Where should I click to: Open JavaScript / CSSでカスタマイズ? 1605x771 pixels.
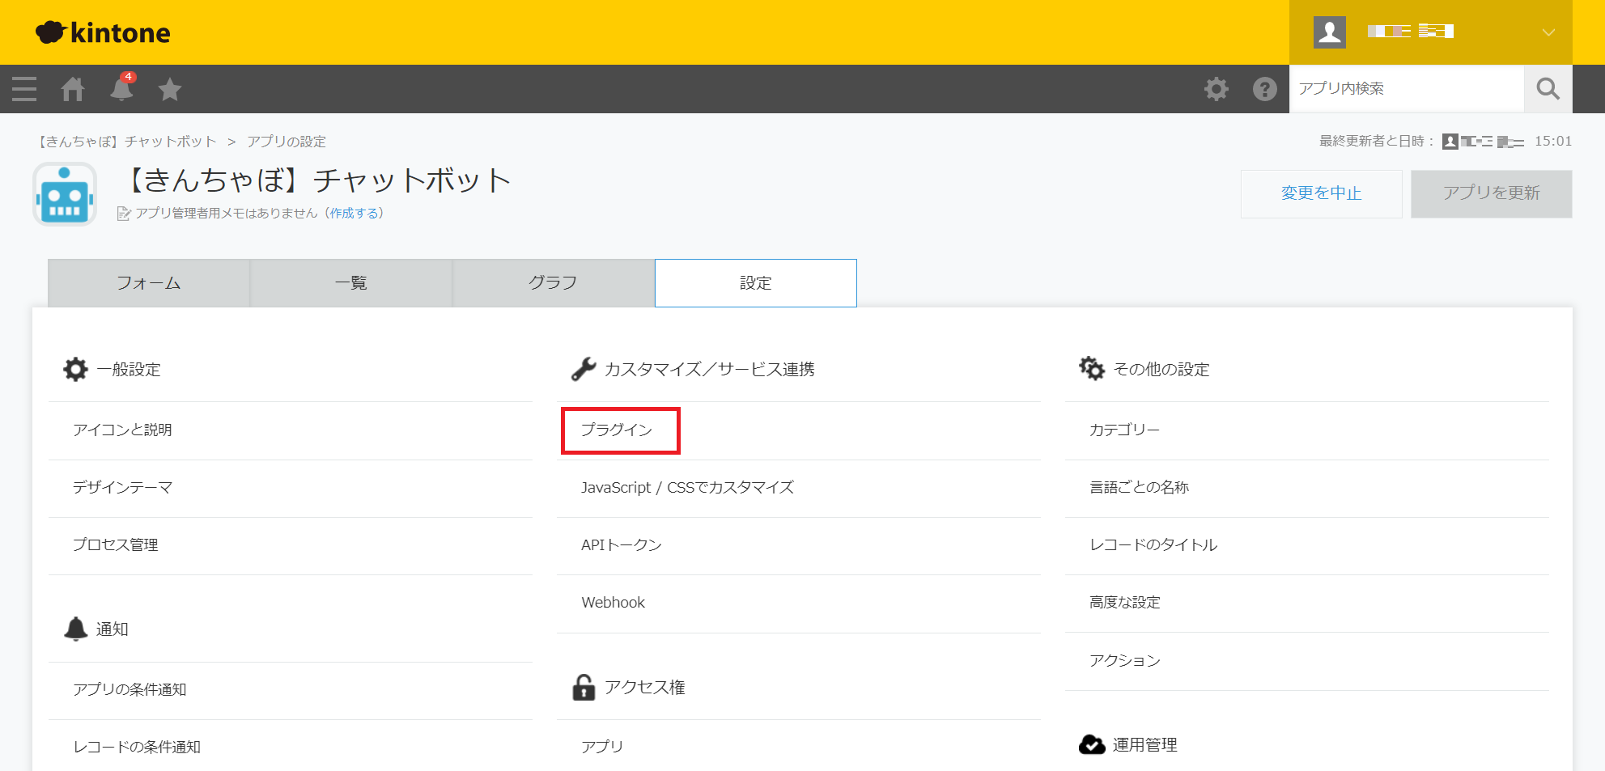pyautogui.click(x=687, y=488)
